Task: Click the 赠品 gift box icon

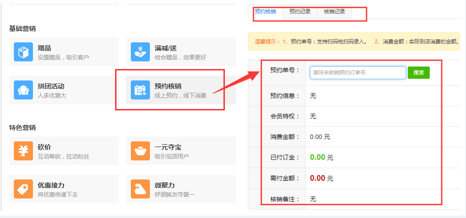Action: [23, 52]
